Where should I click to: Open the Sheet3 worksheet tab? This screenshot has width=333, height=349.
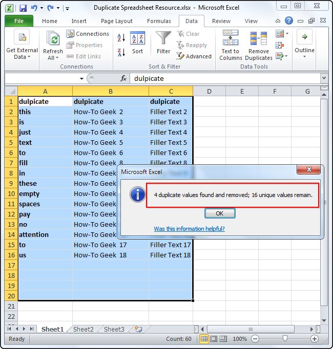tap(114, 329)
